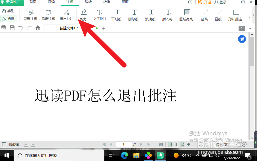Click Exit Annotation (退出批注) button
The width and height of the screenshot is (257, 161).
coord(67,15)
